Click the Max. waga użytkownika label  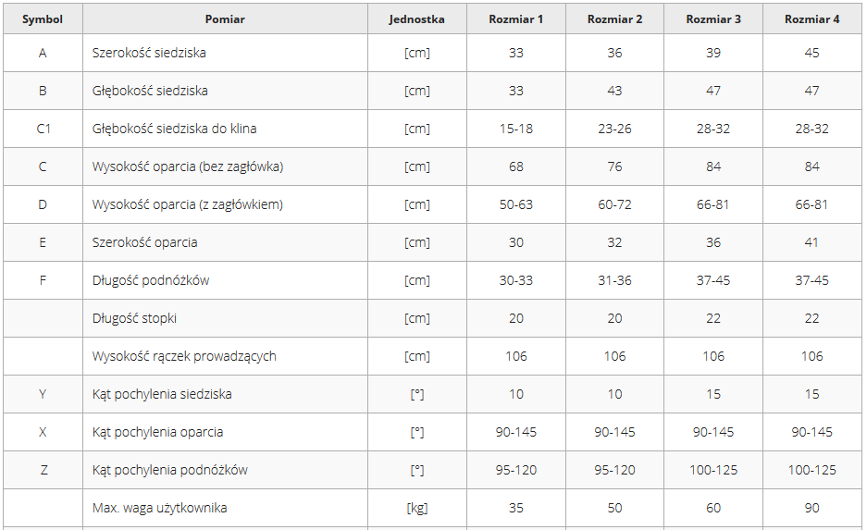pyautogui.click(x=159, y=508)
